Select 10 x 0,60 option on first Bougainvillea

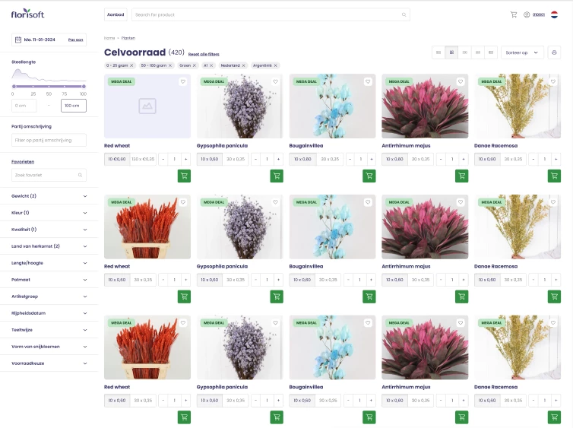pyautogui.click(x=302, y=159)
